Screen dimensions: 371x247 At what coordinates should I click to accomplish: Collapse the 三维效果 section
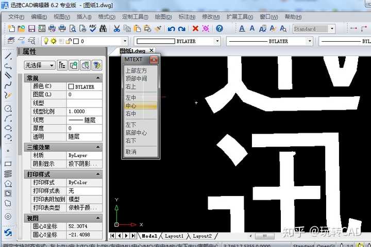coord(98,147)
